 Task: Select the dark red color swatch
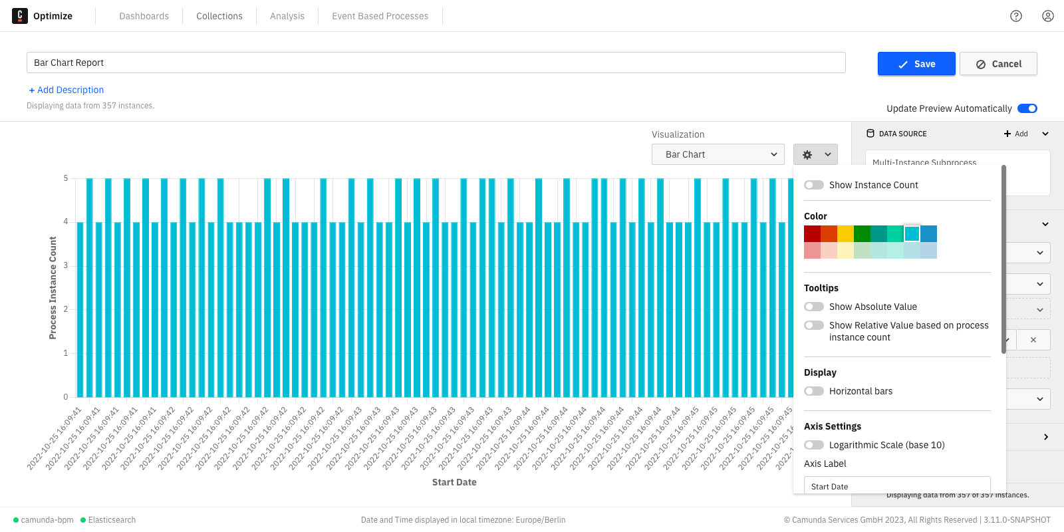tap(812, 233)
